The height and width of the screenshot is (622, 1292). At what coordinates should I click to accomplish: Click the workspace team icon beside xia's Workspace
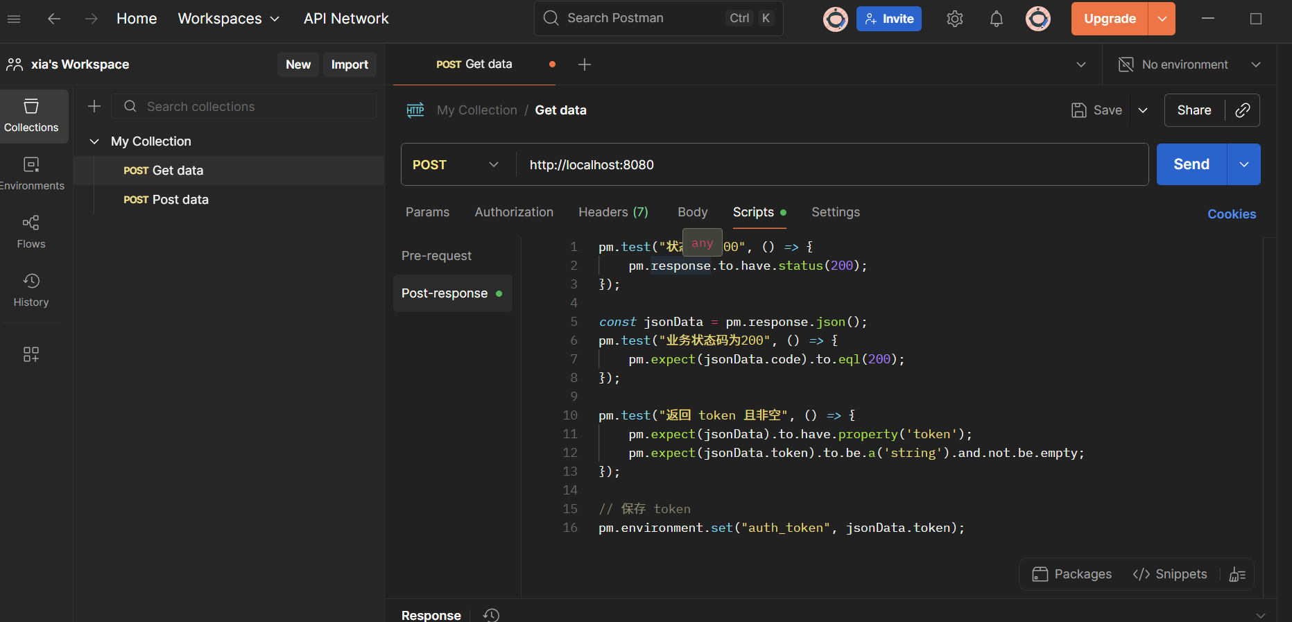[x=15, y=64]
